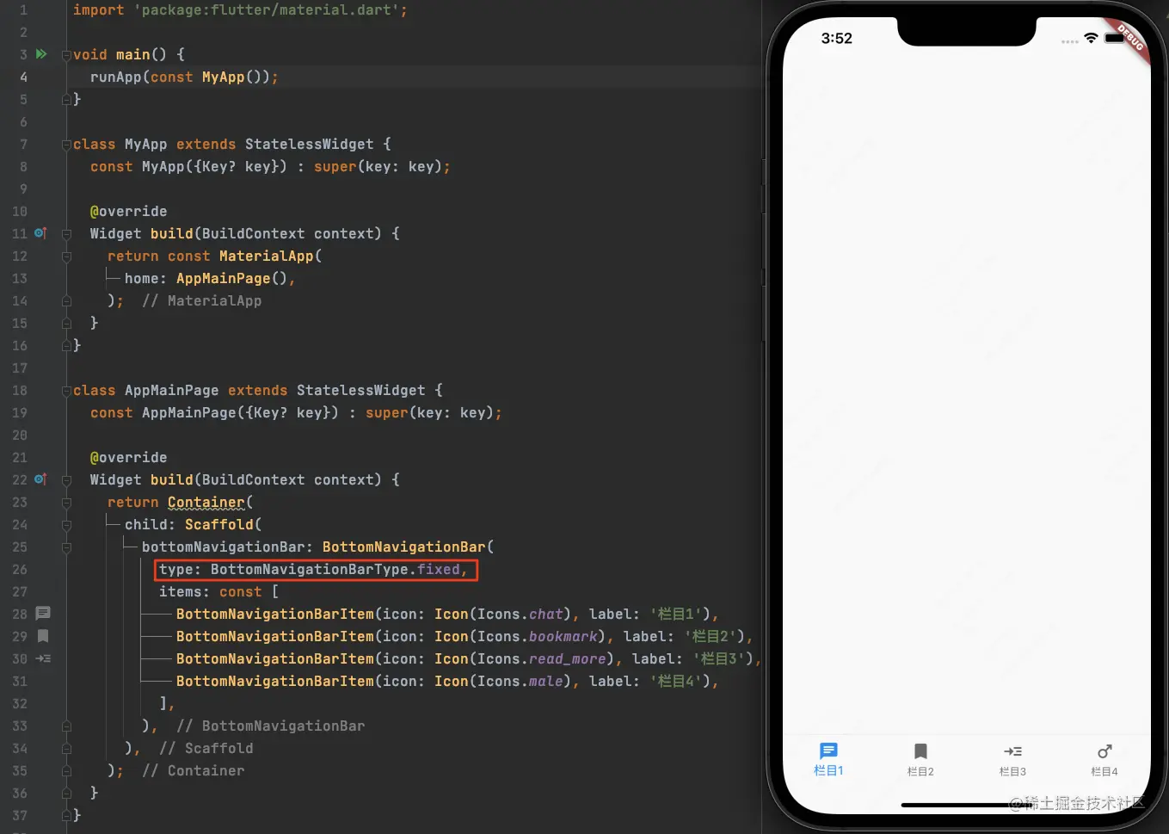This screenshot has height=834, width=1169.
Task: Open the 栏目3 read-more tab in simulator
Action: pyautogui.click(x=1012, y=760)
